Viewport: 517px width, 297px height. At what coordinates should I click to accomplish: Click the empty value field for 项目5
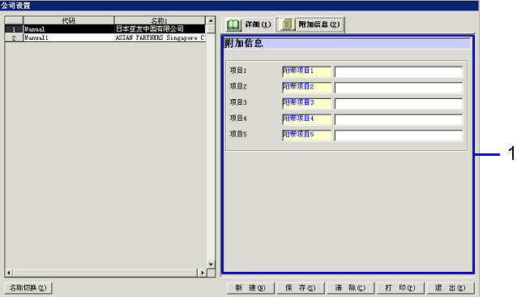(399, 135)
